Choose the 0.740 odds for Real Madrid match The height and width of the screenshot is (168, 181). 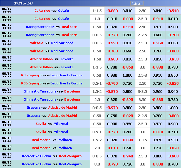[x=127, y=148]
